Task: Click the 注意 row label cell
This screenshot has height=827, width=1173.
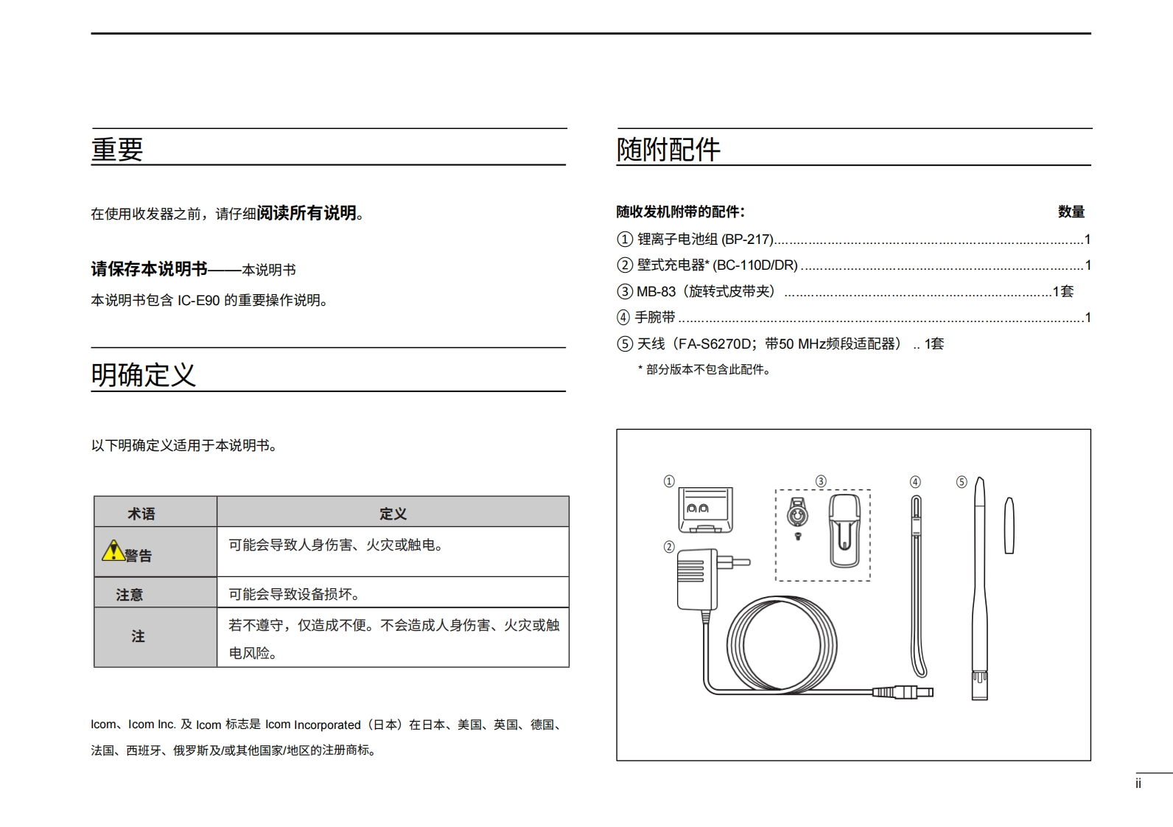Action: [130, 594]
